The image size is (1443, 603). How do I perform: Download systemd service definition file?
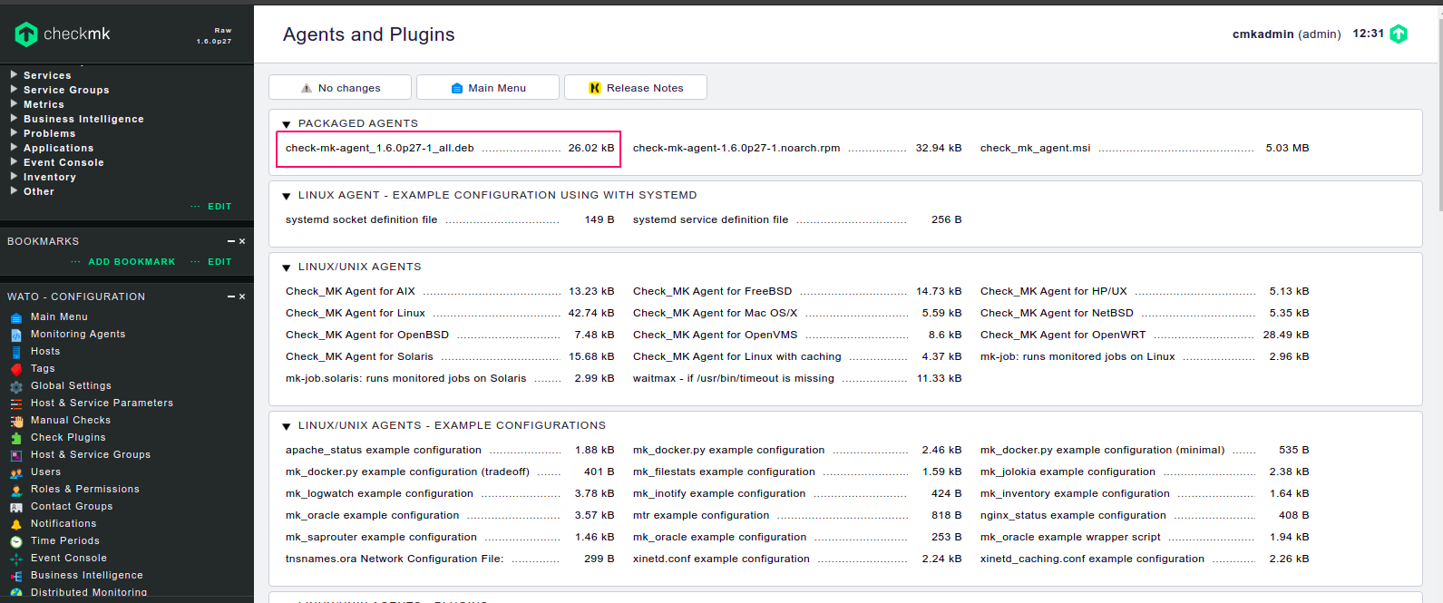[710, 219]
